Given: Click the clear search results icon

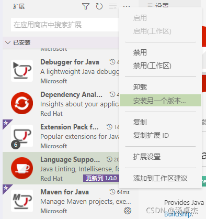Looking at the screenshot, I should click(113, 6).
